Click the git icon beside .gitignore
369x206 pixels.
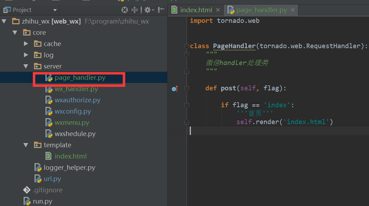(27, 190)
